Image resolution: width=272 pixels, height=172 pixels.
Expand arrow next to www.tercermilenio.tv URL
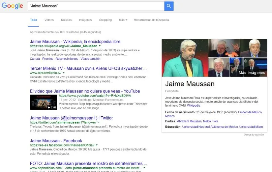(x=64, y=73)
